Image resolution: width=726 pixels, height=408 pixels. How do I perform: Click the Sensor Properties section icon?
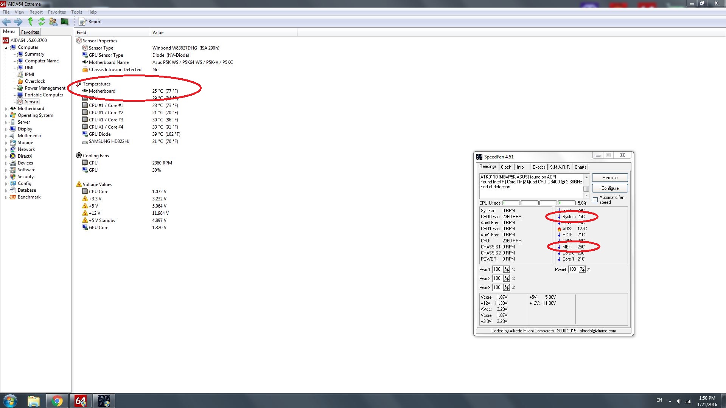79,40
